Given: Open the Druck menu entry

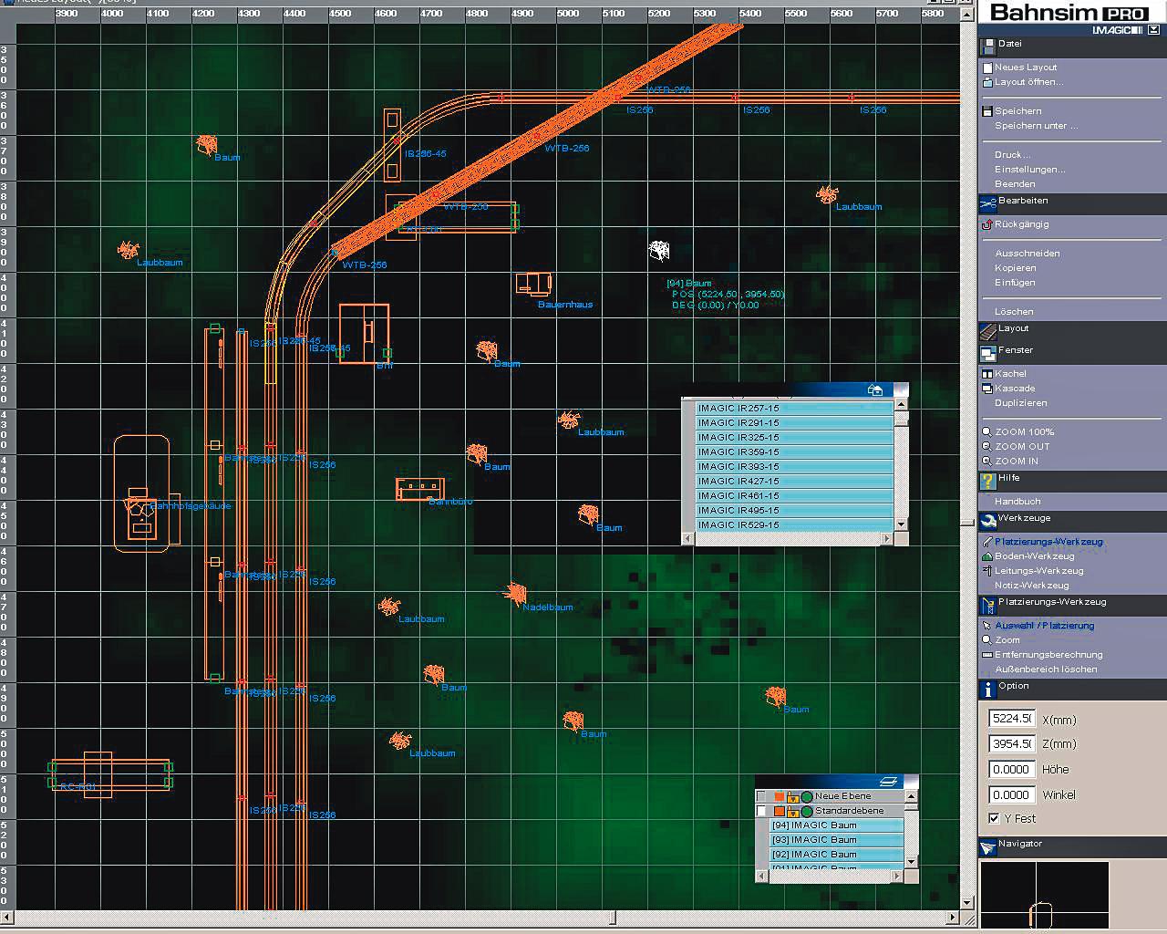Looking at the screenshot, I should 1013,155.
